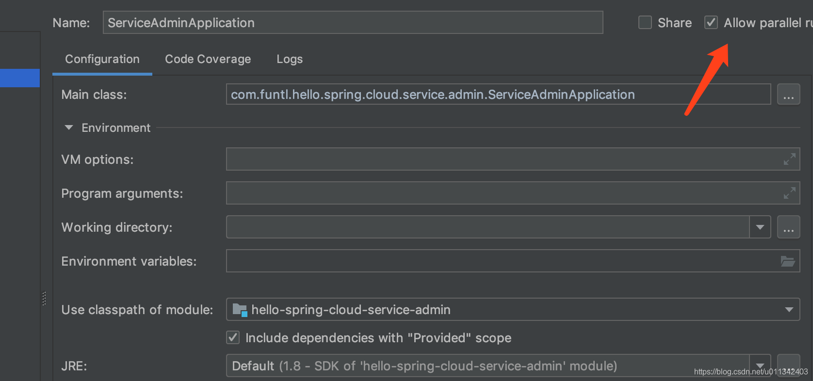Toggle Include dependencies with "Provided" scope

coord(233,337)
